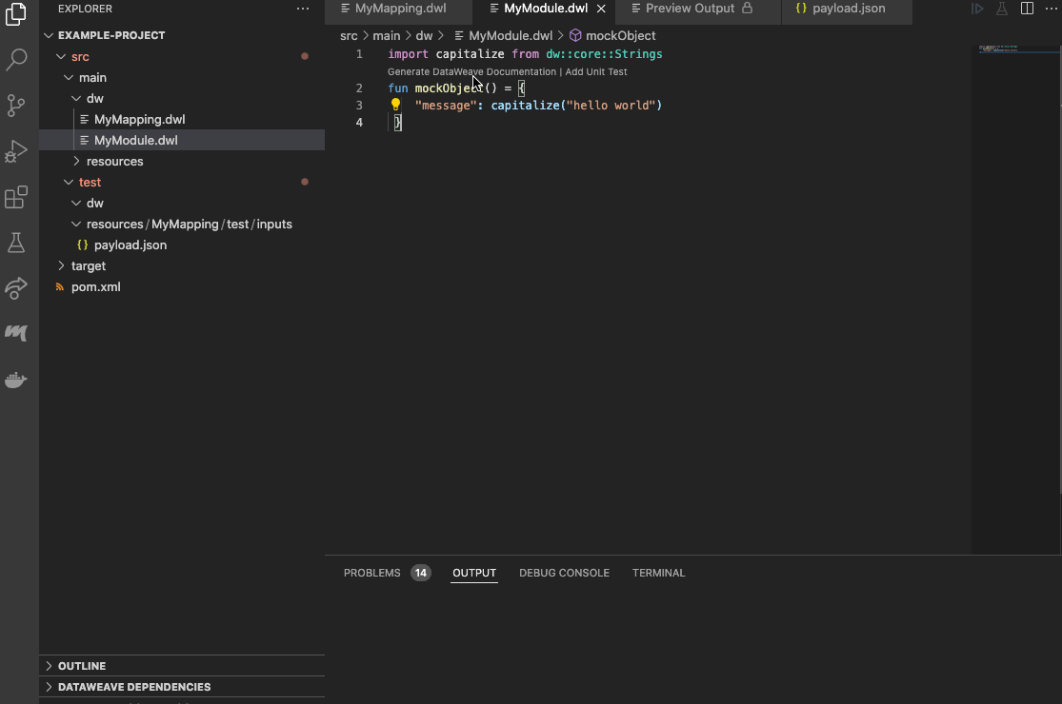Screen dimensions: 1062x704
Task: Split the editor with split icon
Action: (1027, 9)
